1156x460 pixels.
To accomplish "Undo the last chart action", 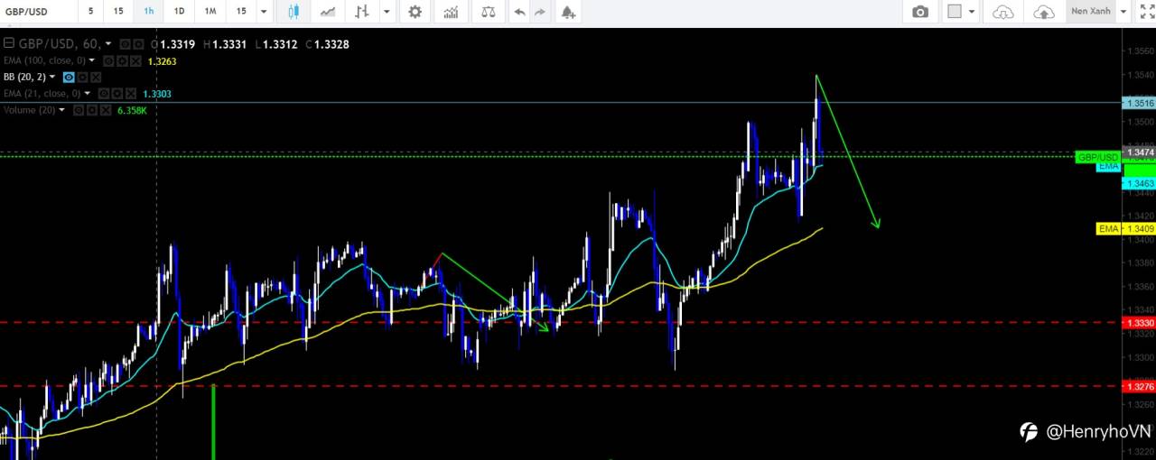I will 519,12.
